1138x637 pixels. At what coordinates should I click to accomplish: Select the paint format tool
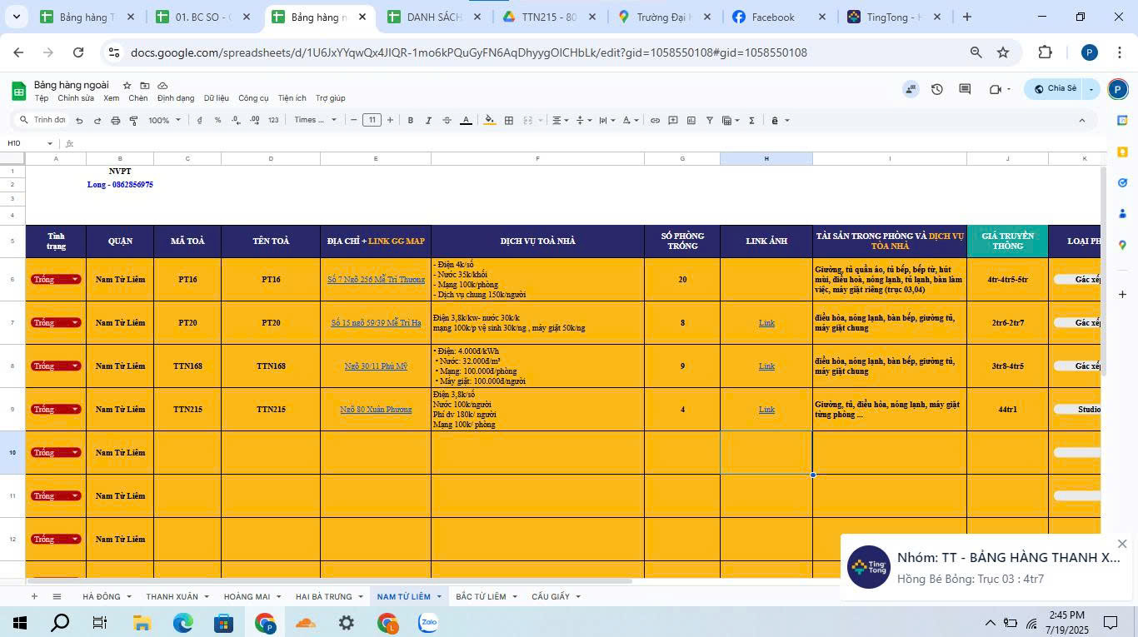[x=133, y=121]
